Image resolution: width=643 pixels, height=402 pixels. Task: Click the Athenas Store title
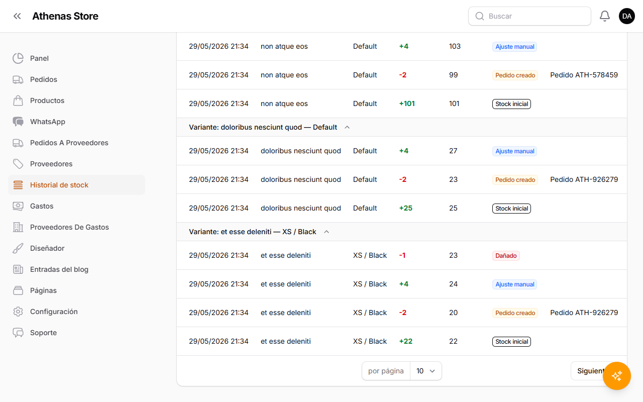point(65,16)
